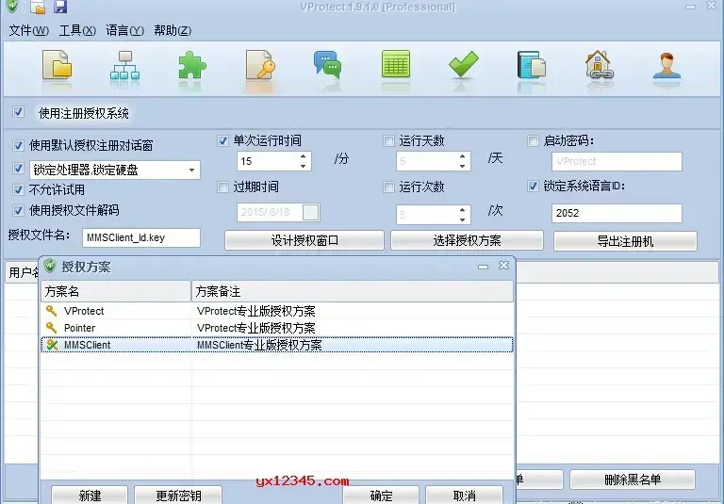The width and height of the screenshot is (724, 504).
Task: Click the save floppy disk icon
Action: point(60,7)
